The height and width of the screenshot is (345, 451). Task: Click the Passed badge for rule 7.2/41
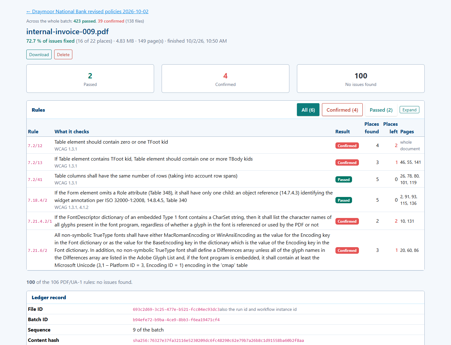pos(344,179)
